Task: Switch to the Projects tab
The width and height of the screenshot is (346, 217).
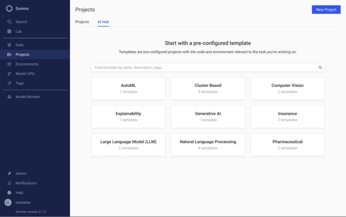Action: click(x=82, y=22)
